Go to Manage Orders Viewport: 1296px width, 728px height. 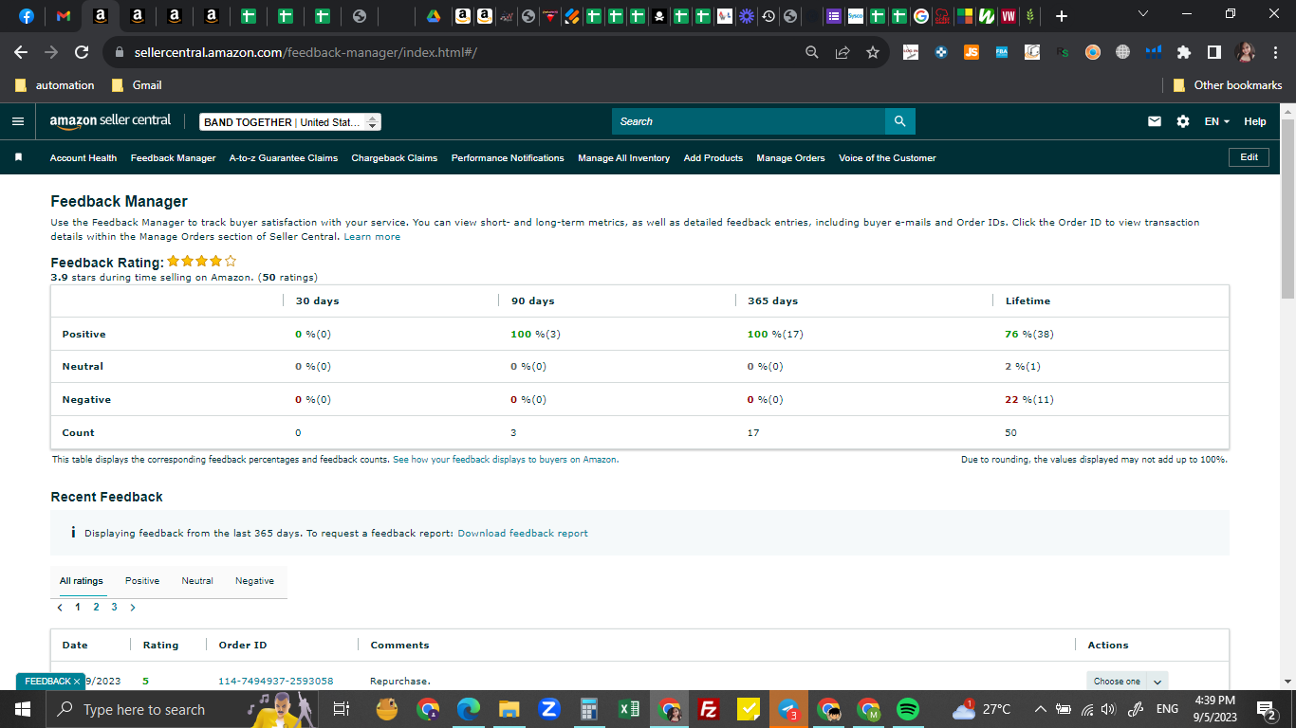pos(791,158)
